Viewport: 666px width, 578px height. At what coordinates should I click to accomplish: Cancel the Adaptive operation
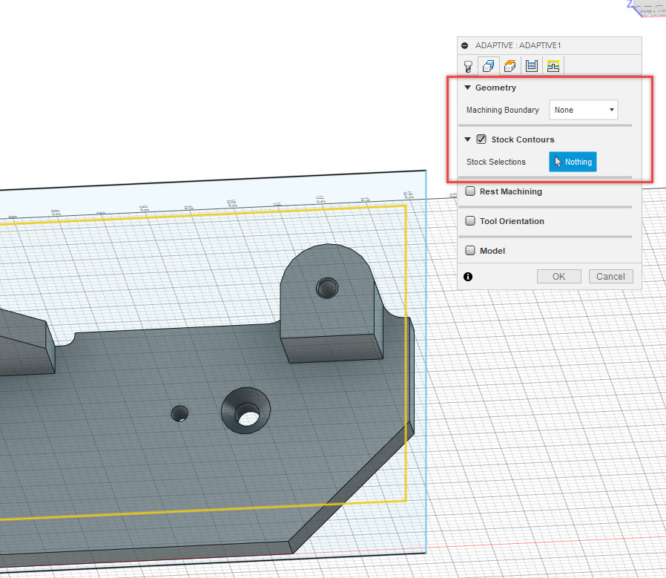(610, 276)
